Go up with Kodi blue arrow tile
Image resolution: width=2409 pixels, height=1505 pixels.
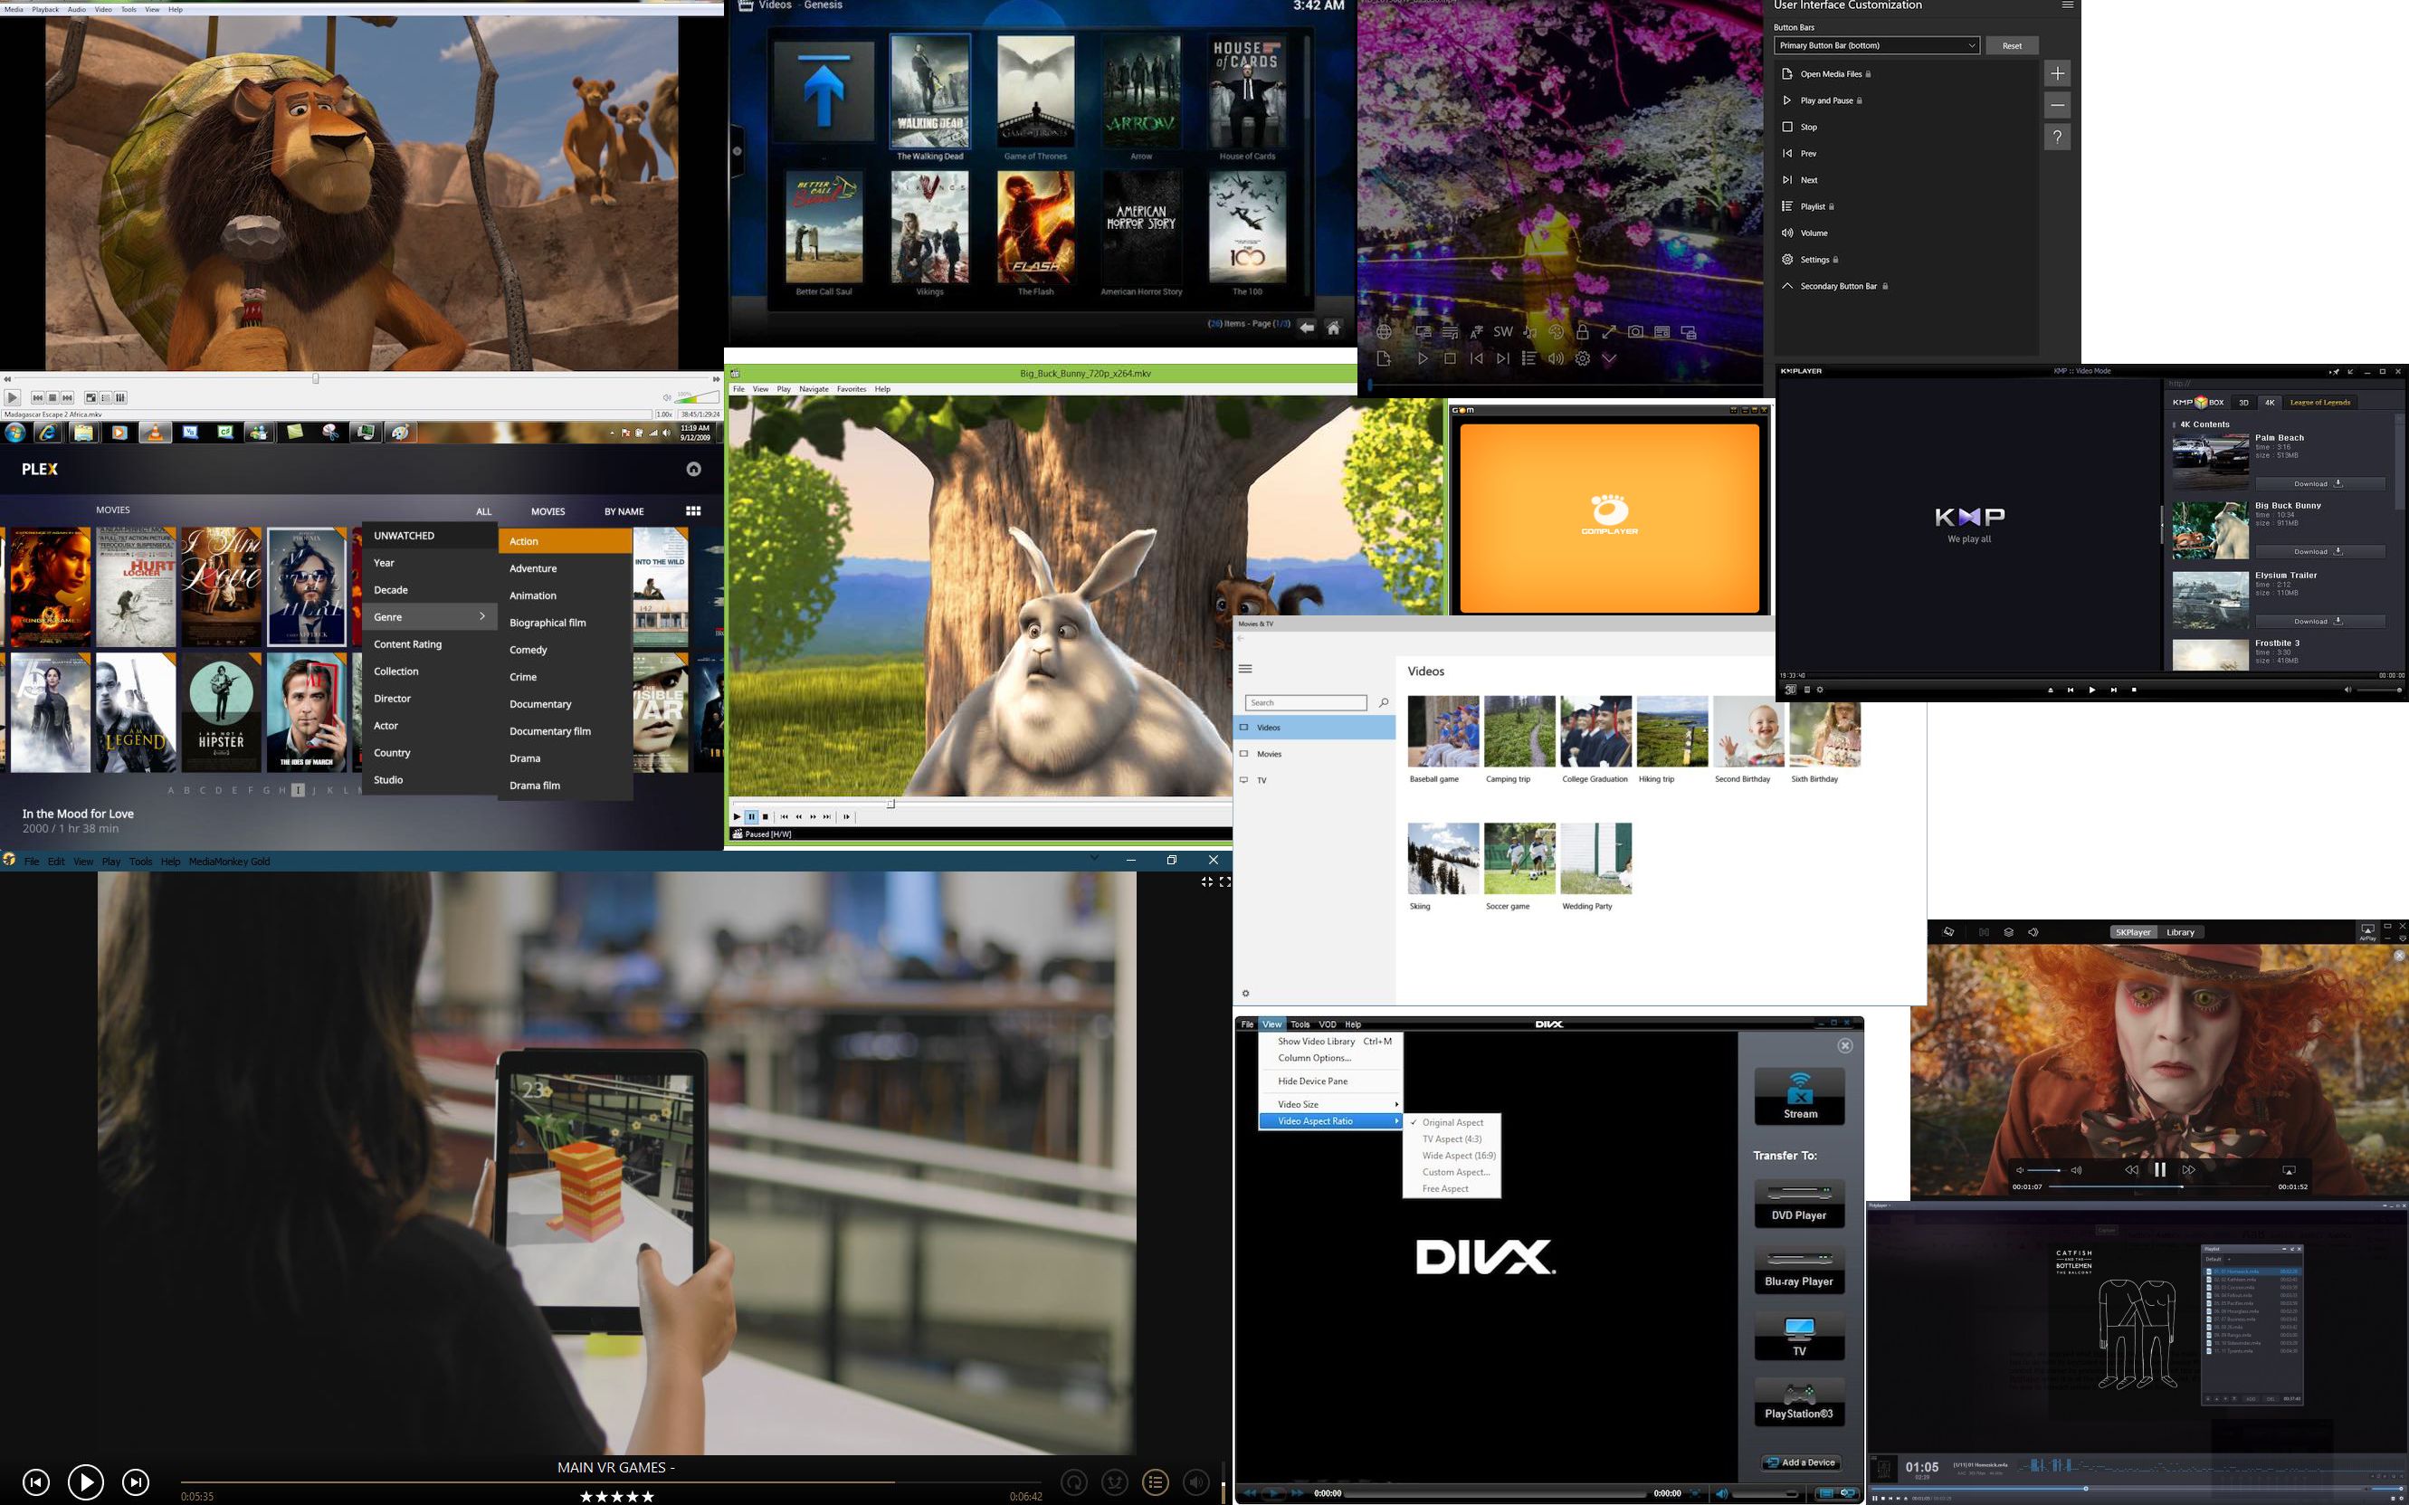click(x=823, y=90)
